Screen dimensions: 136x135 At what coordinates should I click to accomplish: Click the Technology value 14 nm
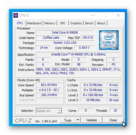coord(44,48)
